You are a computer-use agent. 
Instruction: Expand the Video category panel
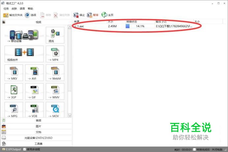36,22
